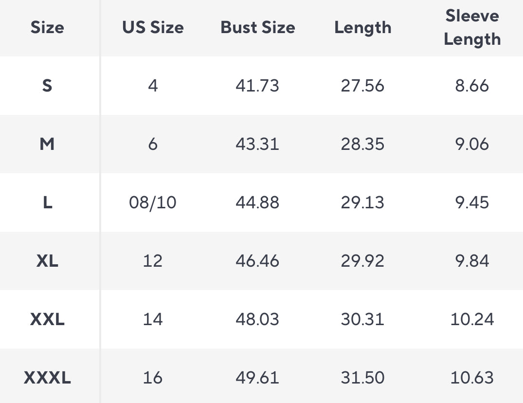
Task: Click the XXXL size row label
Action: point(47,378)
